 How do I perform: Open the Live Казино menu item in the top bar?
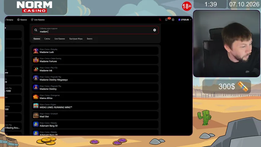(x=38, y=20)
